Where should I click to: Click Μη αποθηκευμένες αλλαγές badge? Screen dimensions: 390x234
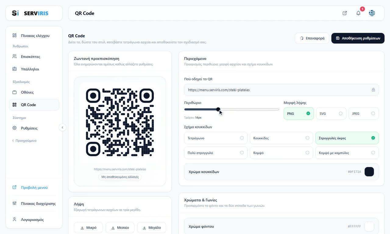click(120, 177)
